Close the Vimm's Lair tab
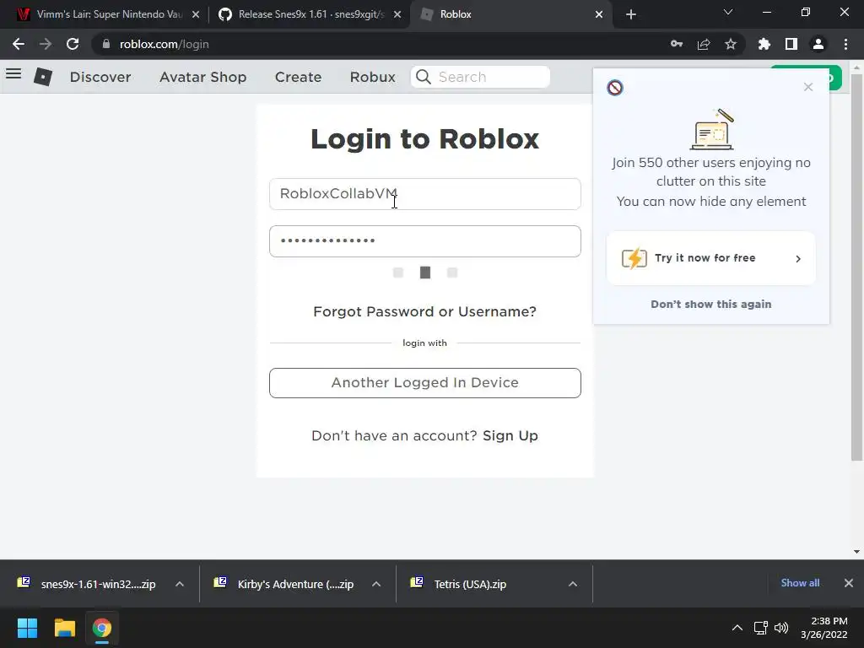Screen dimensions: 864x648 pos(196,14)
